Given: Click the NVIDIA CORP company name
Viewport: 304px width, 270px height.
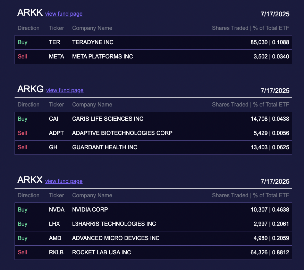Looking at the screenshot, I should pos(90,209).
